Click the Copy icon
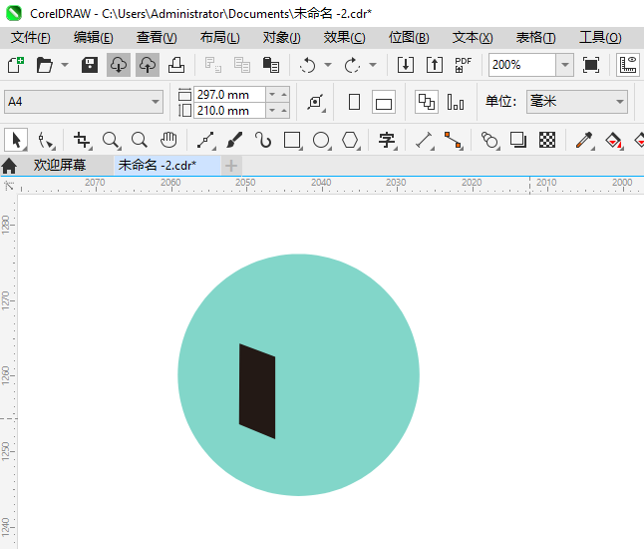Image resolution: width=644 pixels, height=549 pixels. [242, 65]
